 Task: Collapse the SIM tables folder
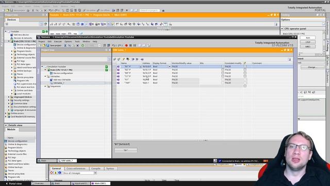pyautogui.click(x=45, y=76)
